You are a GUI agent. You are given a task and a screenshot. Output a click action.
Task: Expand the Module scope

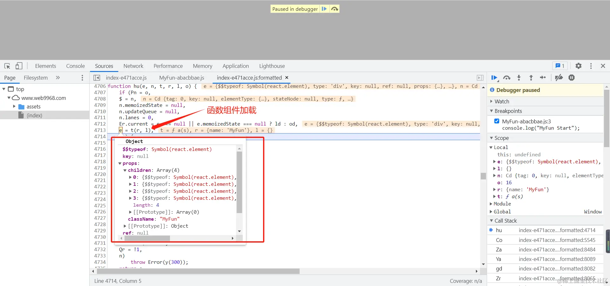pyautogui.click(x=491, y=204)
